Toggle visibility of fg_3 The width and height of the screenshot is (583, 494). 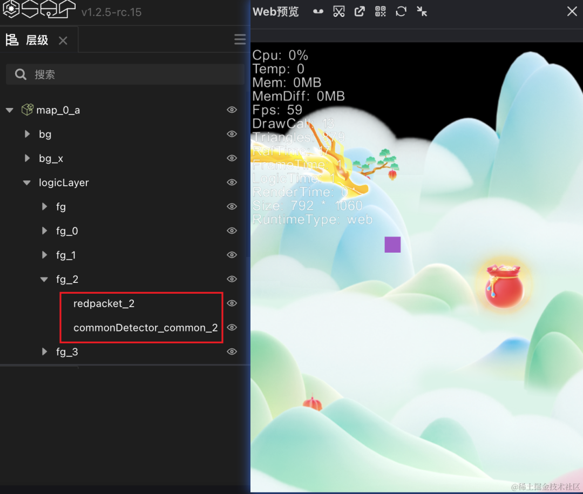[232, 351]
